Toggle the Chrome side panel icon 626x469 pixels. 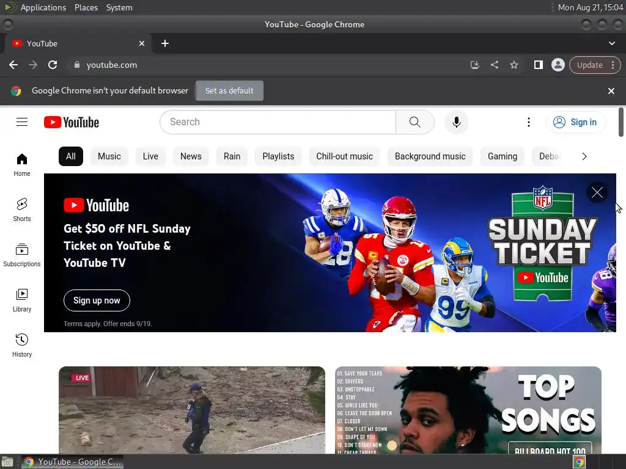coord(538,65)
